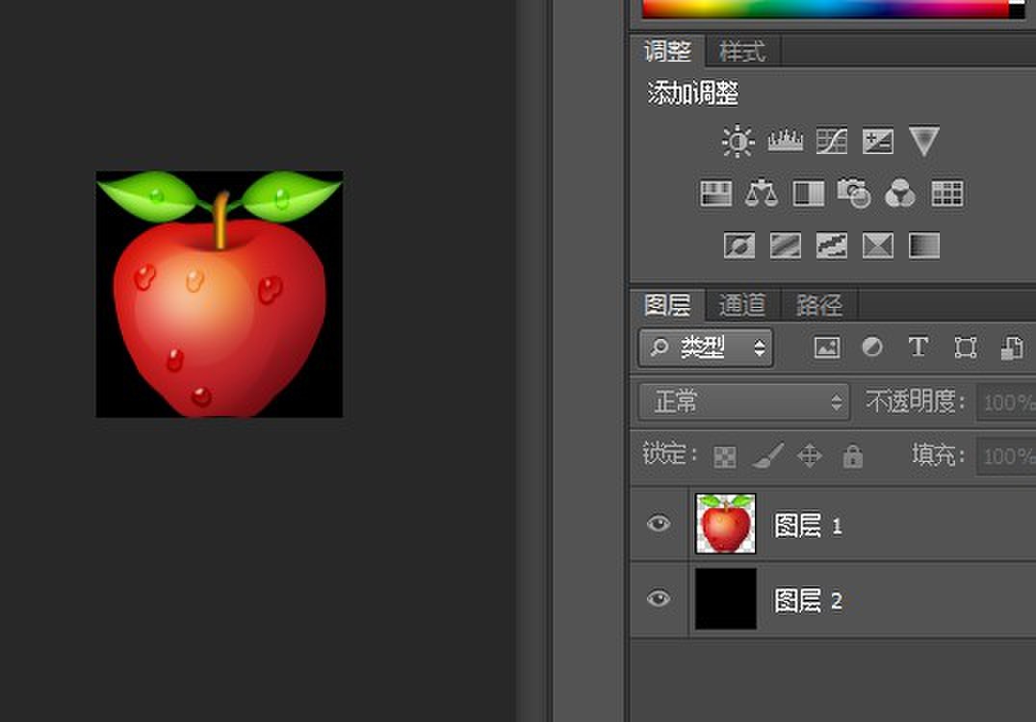Image resolution: width=1036 pixels, height=722 pixels.
Task: Add a Photo Filter adjustment
Action: [x=854, y=193]
